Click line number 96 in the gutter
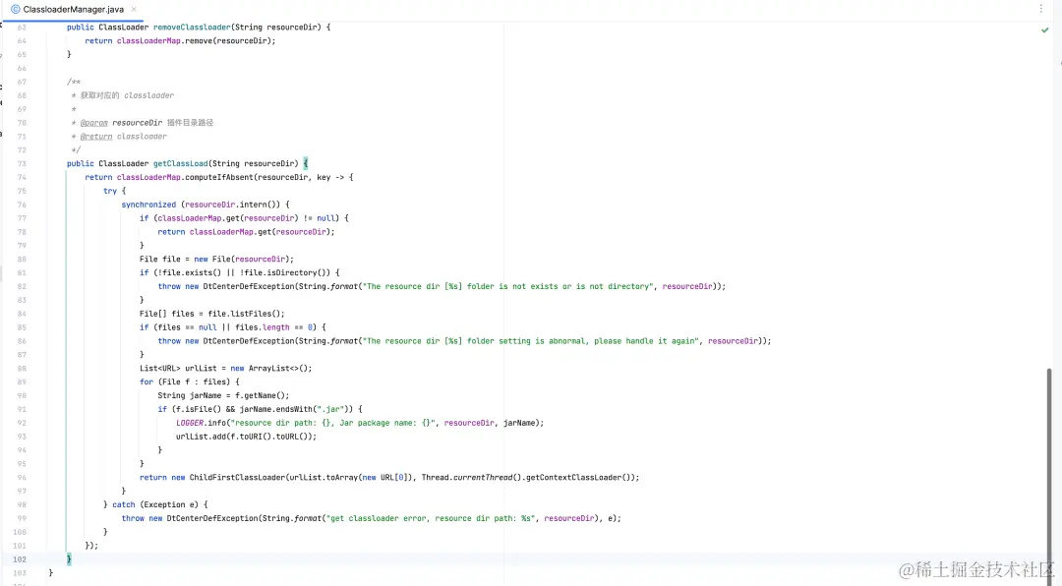 [x=22, y=477]
